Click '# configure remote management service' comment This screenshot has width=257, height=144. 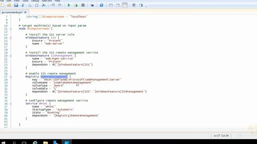click(57, 100)
